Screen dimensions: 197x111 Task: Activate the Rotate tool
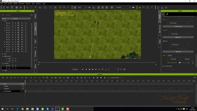pos(45,7)
